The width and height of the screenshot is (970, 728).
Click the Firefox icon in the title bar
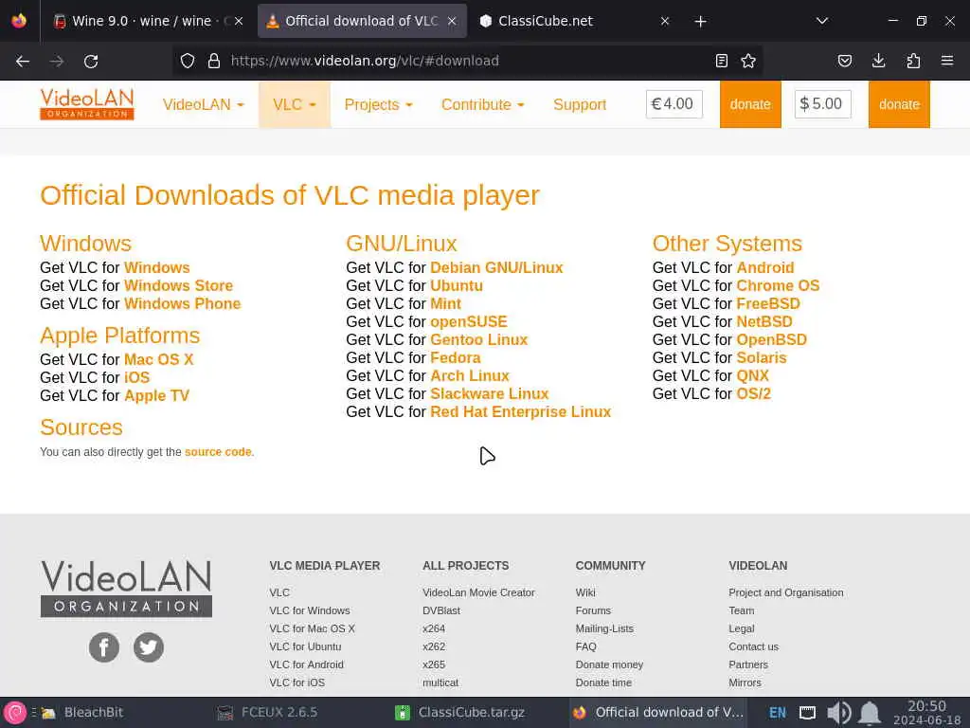pos(19,21)
